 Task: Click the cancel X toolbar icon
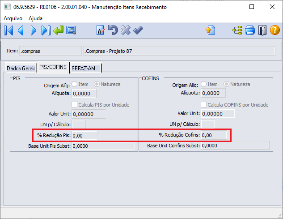(x=126, y=30)
